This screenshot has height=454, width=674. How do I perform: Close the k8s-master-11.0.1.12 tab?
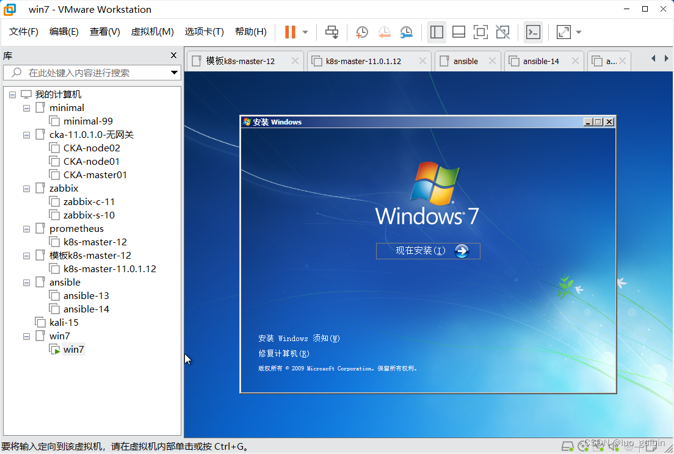click(x=422, y=61)
